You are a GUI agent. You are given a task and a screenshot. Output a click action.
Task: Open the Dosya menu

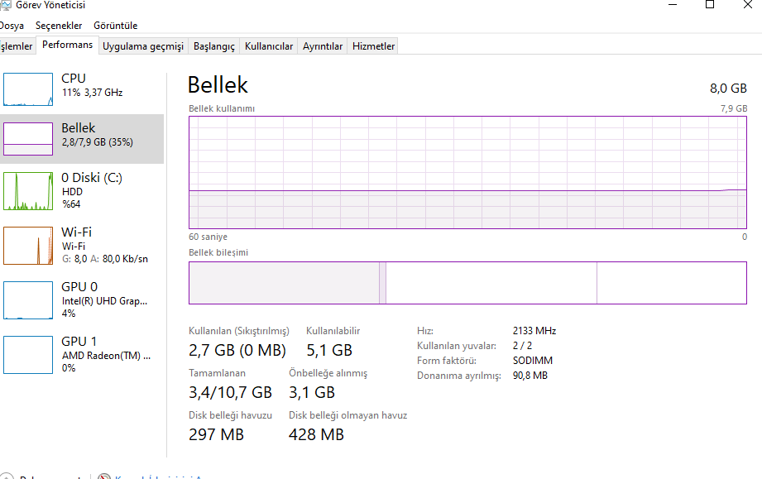(12, 26)
